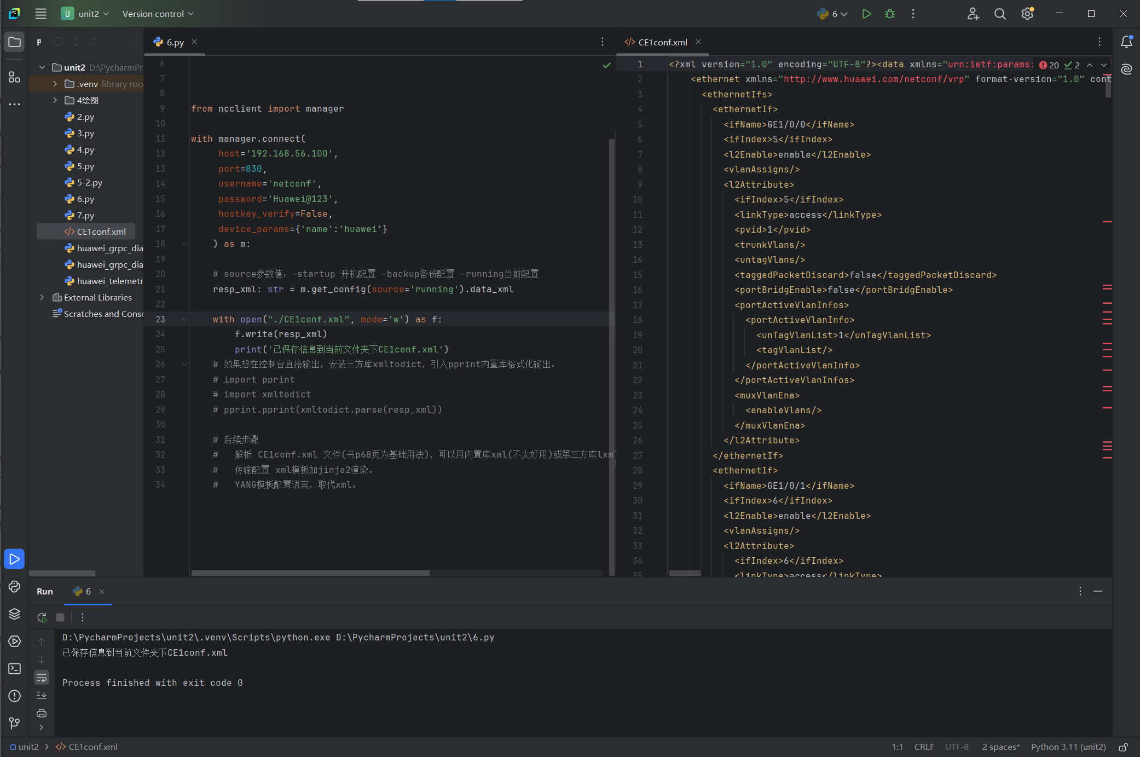
Task: Click Python 3.11 (unit2) interpreter in status bar
Action: 1067,747
